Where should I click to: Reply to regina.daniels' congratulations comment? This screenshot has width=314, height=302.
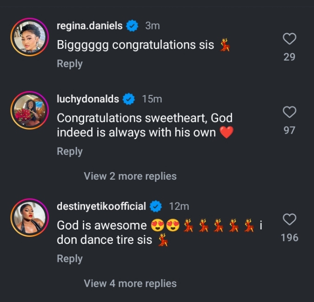coord(69,64)
